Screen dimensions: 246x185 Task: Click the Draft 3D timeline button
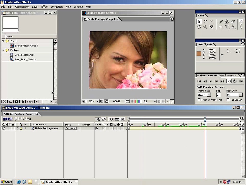pos(103,119)
